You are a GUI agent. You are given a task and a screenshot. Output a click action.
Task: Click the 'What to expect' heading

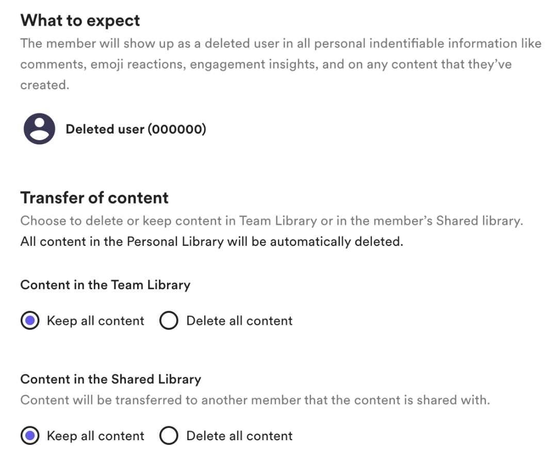pos(80,21)
